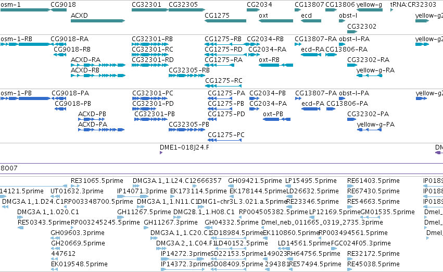The width and height of the screenshot is (443, 272).
Task: Click protein label CG13807-PA
Action: click(x=316, y=93)
